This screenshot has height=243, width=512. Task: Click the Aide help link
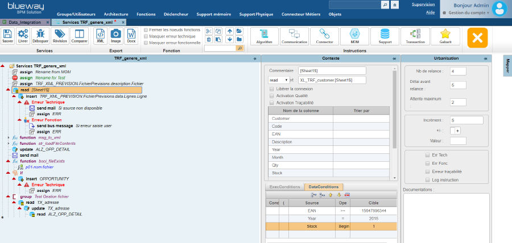coord(431,12)
